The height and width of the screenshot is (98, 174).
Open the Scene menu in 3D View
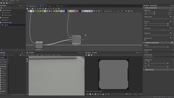[28, 55]
